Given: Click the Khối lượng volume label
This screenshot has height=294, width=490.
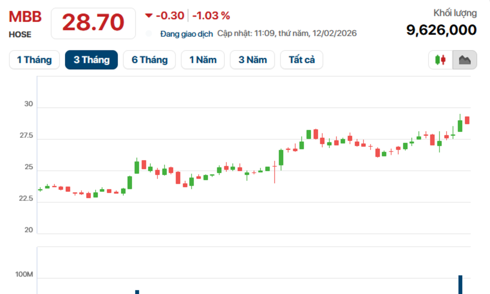Looking at the screenshot, I should tap(455, 13).
